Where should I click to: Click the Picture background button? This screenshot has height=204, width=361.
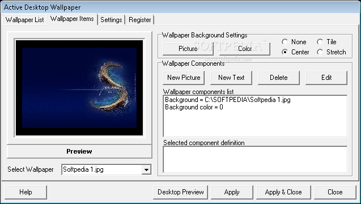pyautogui.click(x=188, y=49)
